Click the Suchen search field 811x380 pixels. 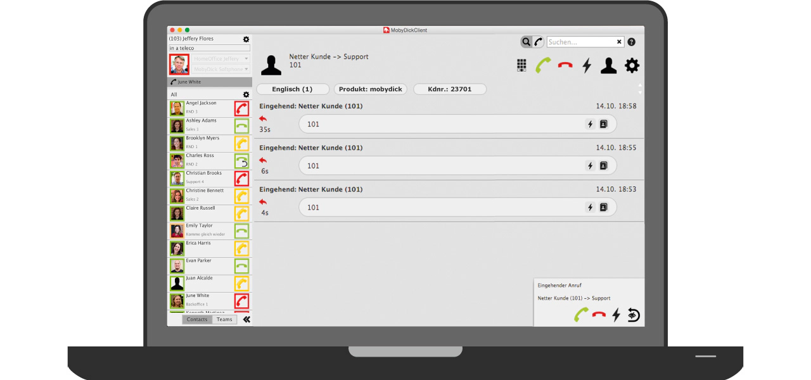pos(581,42)
